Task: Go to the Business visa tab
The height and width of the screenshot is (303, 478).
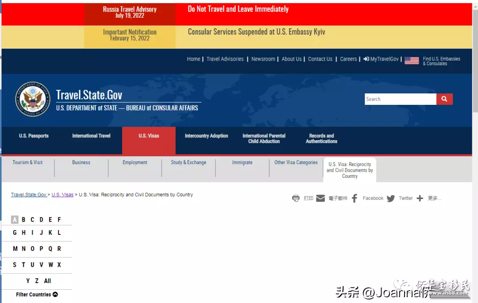Action: pyautogui.click(x=81, y=162)
